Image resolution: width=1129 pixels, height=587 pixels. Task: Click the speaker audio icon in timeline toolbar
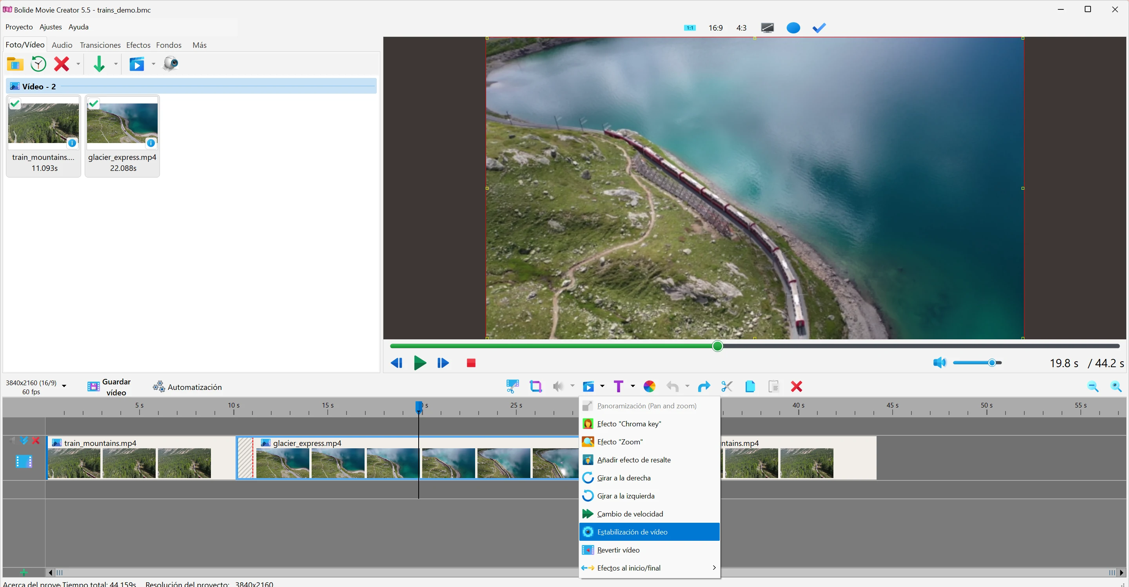click(558, 386)
